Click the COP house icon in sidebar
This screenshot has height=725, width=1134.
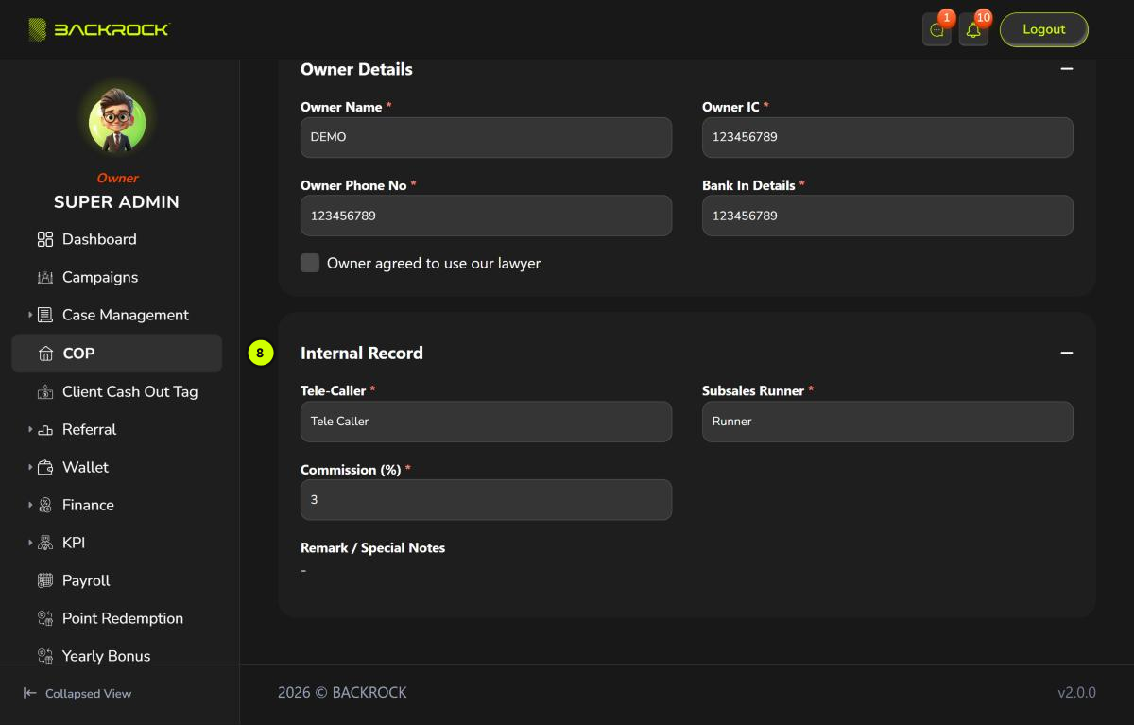45,354
